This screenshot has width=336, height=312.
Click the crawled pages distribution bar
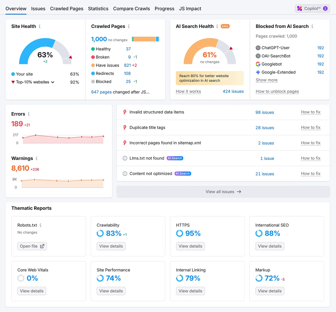[x=146, y=39]
